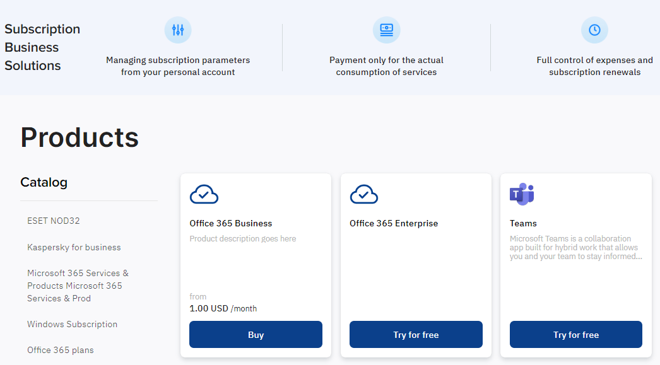Click the Teams description text
This screenshot has width=660, height=365.
(x=576, y=247)
